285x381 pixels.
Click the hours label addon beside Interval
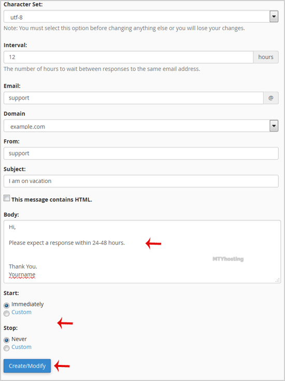266,57
